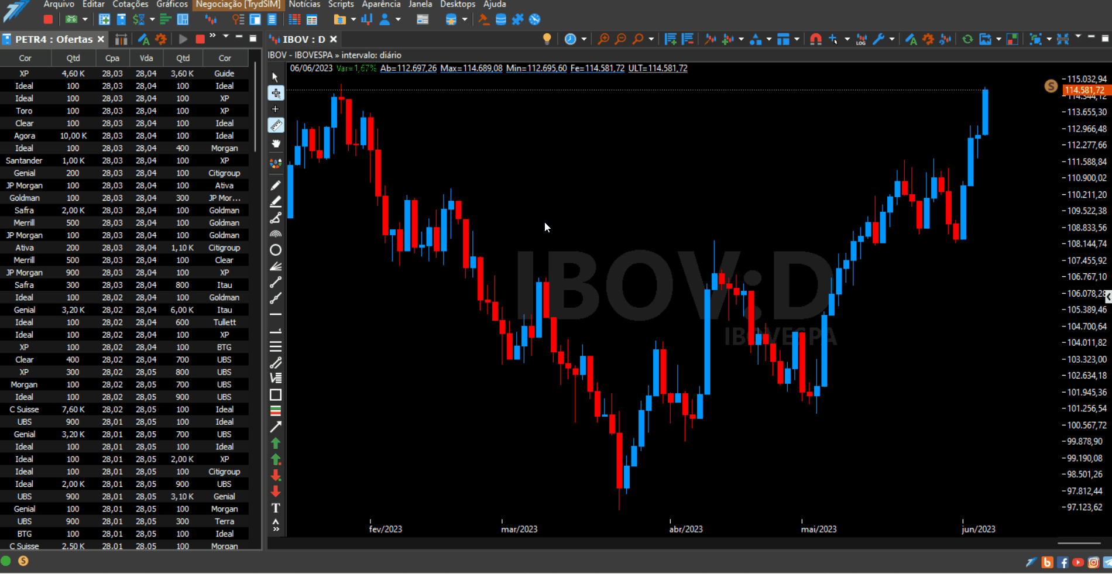The width and height of the screenshot is (1112, 574).
Task: Open the Gráficos menu
Action: point(172,4)
